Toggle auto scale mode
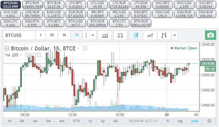The height and width of the screenshot is (127, 219). click(195, 121)
